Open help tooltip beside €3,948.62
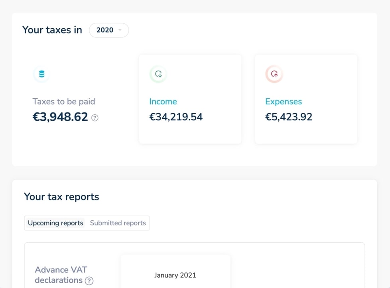Viewport: 390px width, 288px height. tap(95, 118)
